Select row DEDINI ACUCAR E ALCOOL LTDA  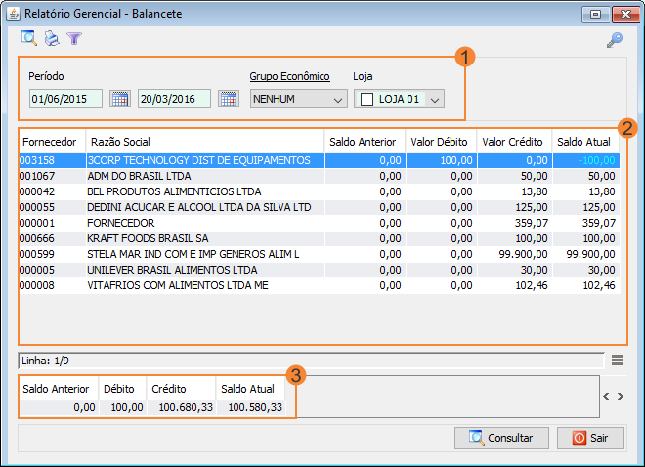click(320, 207)
